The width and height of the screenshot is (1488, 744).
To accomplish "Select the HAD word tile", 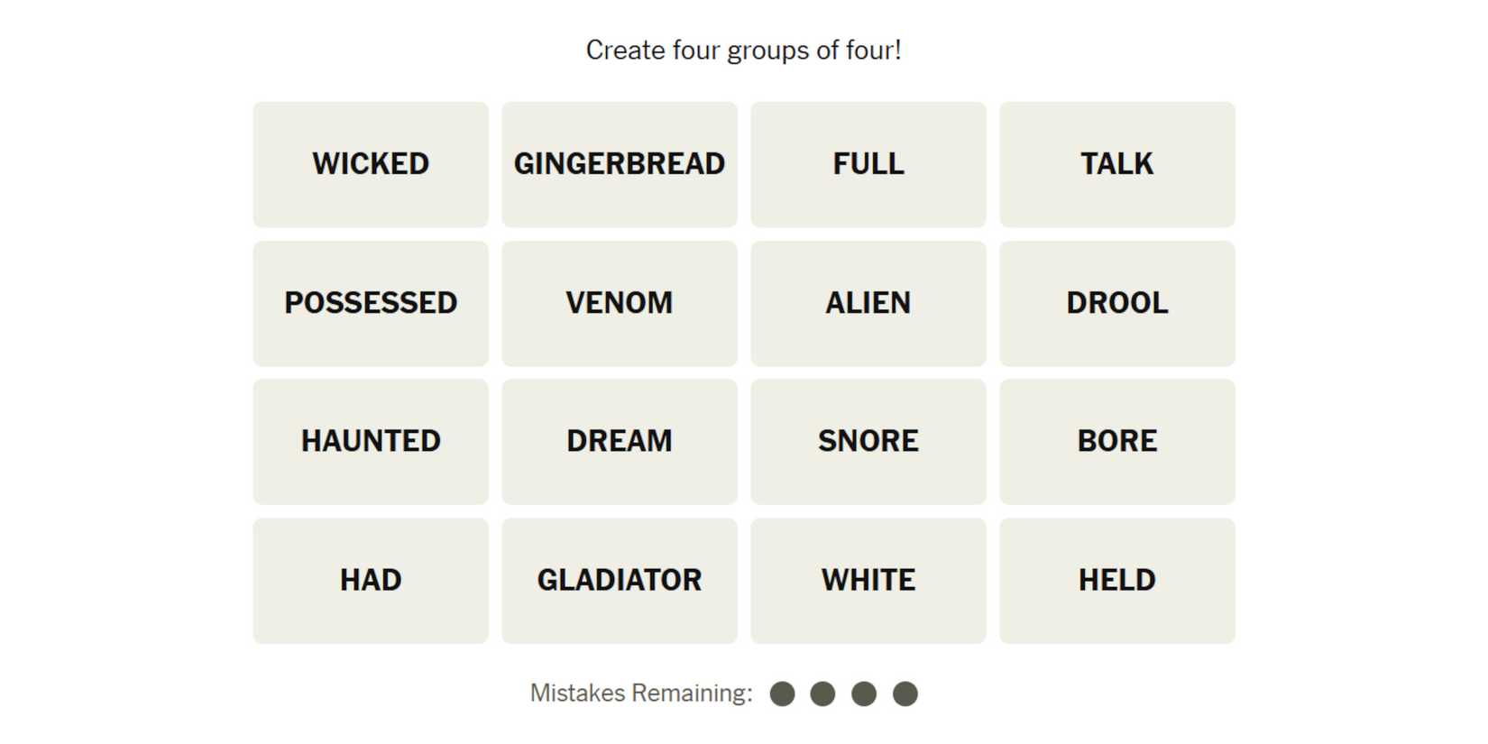I will pyautogui.click(x=371, y=581).
